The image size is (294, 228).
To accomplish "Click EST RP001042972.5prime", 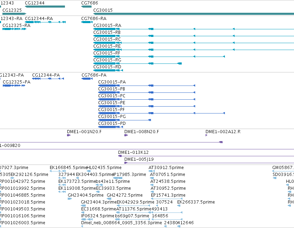I will click(x=22, y=181).
